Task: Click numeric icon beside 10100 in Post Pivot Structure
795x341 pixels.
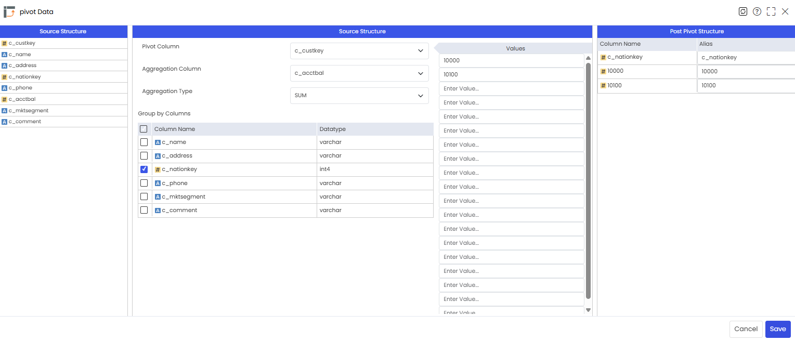Action: [x=603, y=86]
